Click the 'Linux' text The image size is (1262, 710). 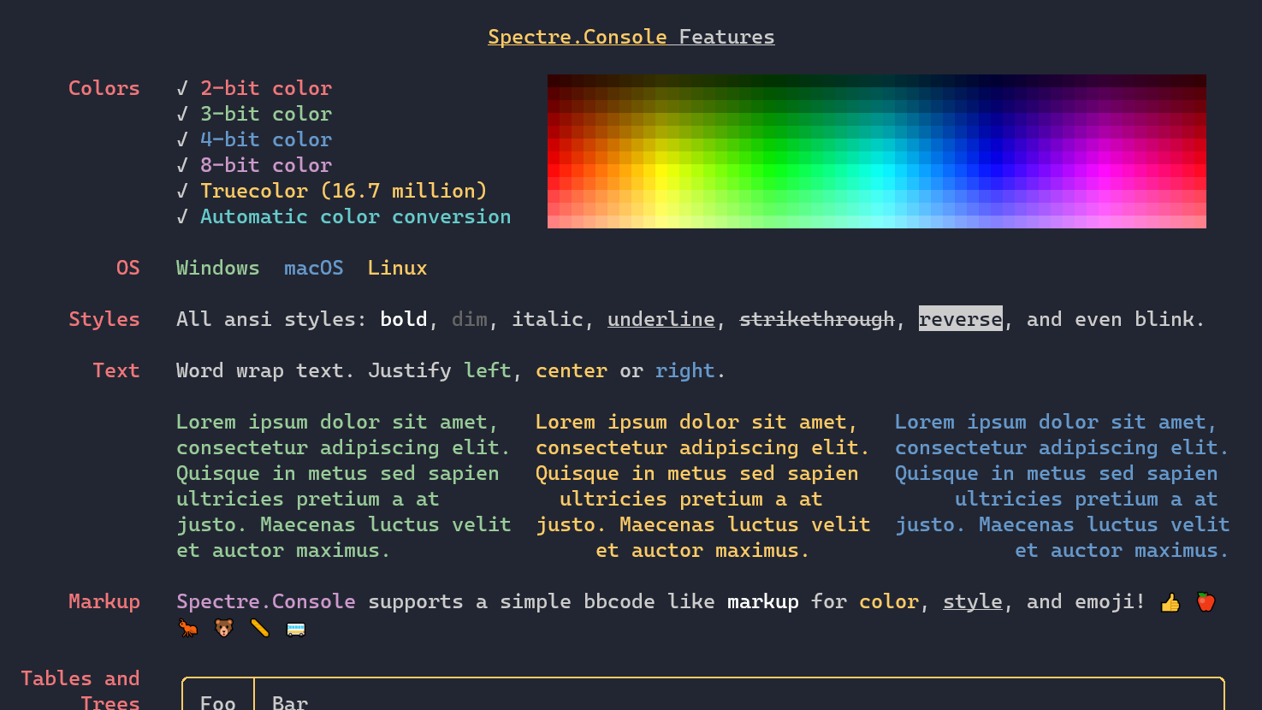pos(398,268)
